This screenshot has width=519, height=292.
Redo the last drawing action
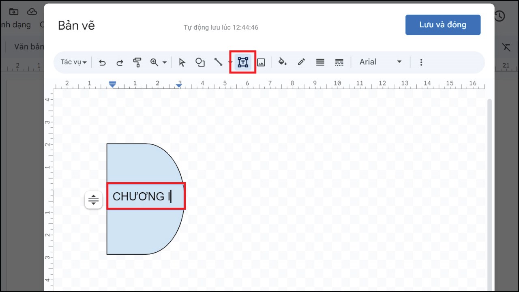(120, 62)
